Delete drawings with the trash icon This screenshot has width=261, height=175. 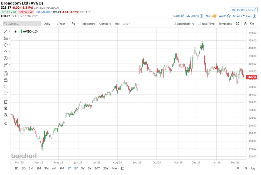pos(6,102)
